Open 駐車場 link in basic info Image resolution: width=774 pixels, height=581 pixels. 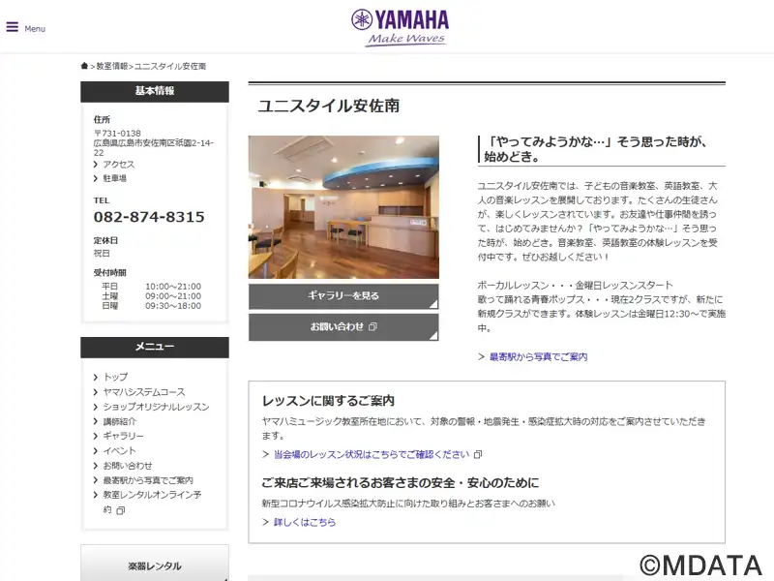pyautogui.click(x=114, y=178)
